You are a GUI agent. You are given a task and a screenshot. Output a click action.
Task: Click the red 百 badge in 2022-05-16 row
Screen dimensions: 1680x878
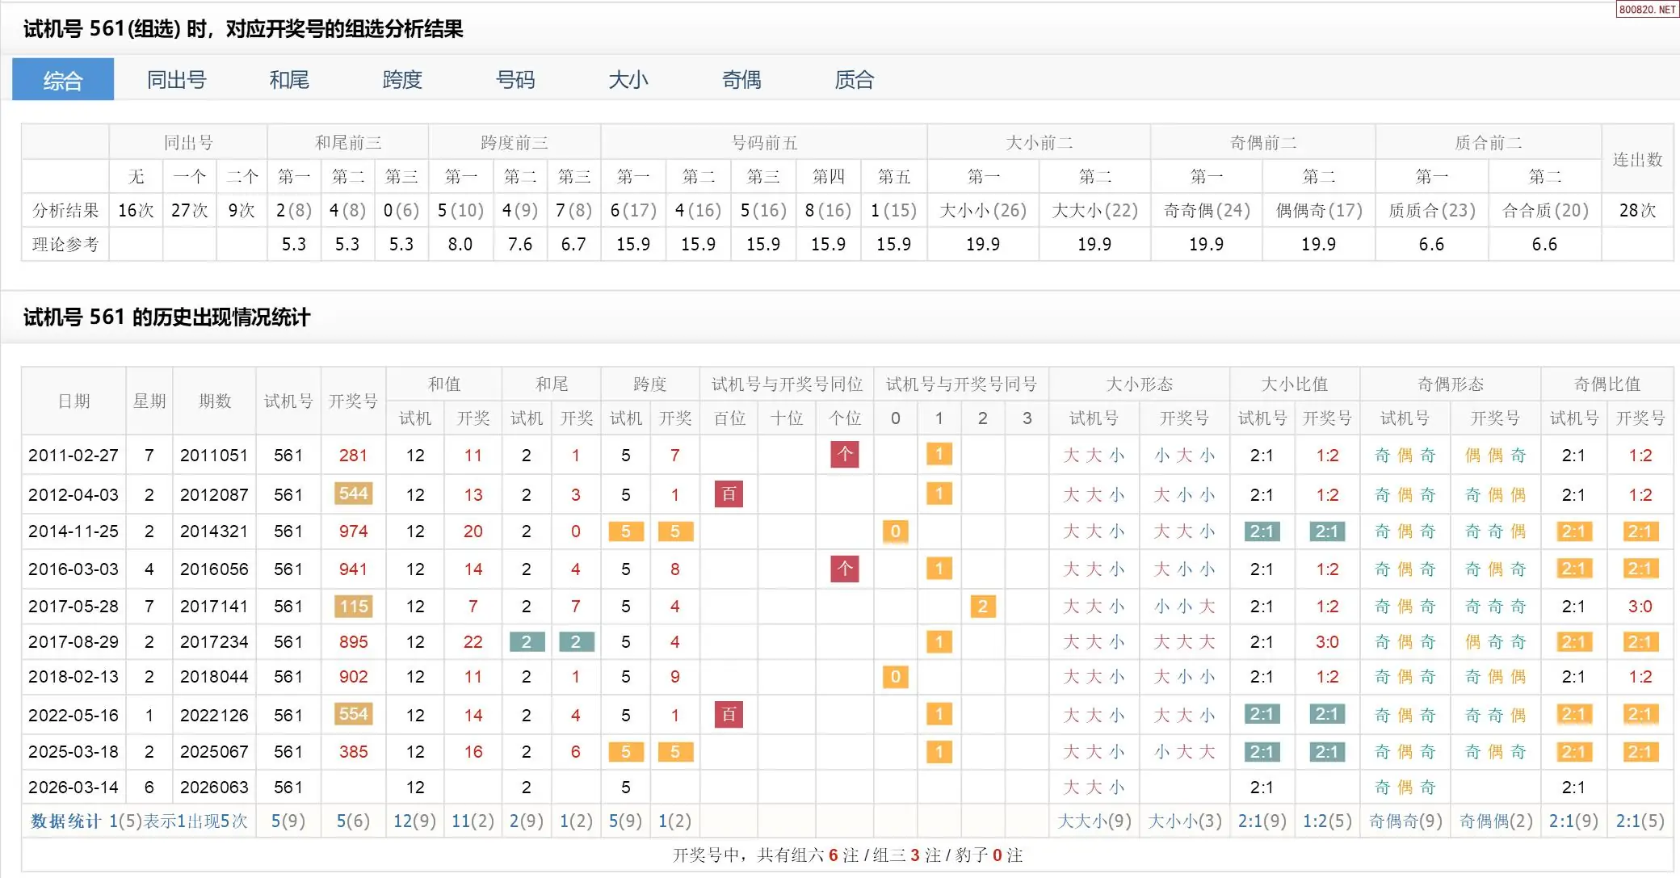click(729, 714)
